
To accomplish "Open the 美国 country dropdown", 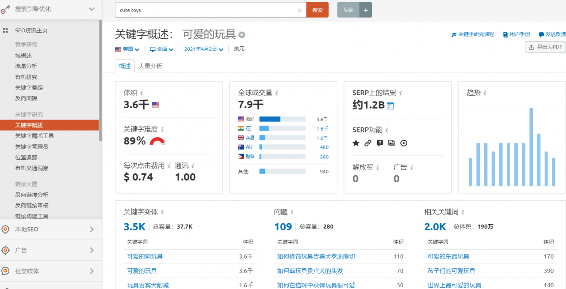I will pos(127,49).
